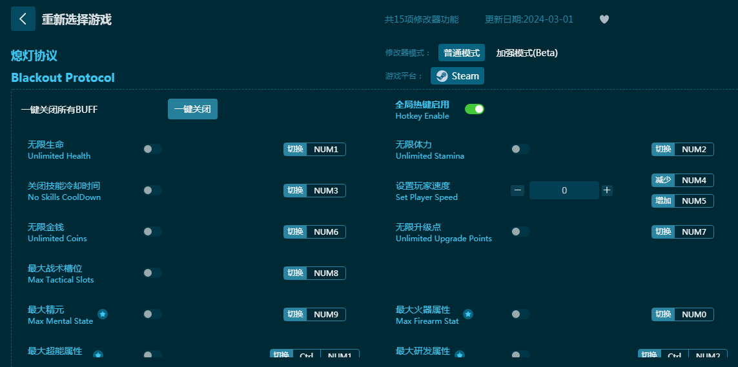Increase player speed with plus button
738x367 pixels.
(607, 190)
